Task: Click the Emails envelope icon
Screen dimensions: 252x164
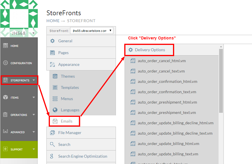Action: (x=55, y=121)
